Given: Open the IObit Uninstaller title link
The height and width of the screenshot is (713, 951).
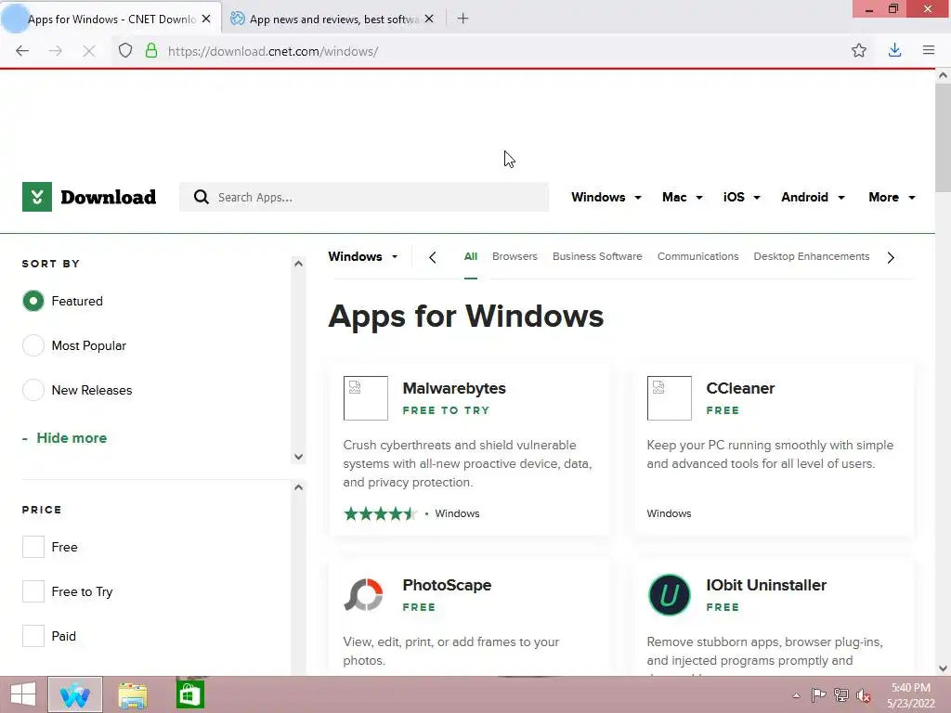Looking at the screenshot, I should click(766, 585).
